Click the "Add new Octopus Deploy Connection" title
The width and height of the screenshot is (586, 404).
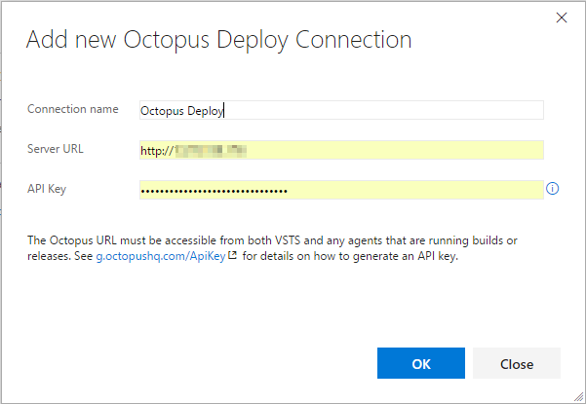[219, 40]
